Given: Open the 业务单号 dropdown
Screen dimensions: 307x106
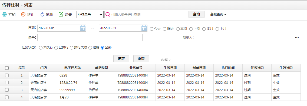Looking at the screenshot, I should (x=90, y=15).
